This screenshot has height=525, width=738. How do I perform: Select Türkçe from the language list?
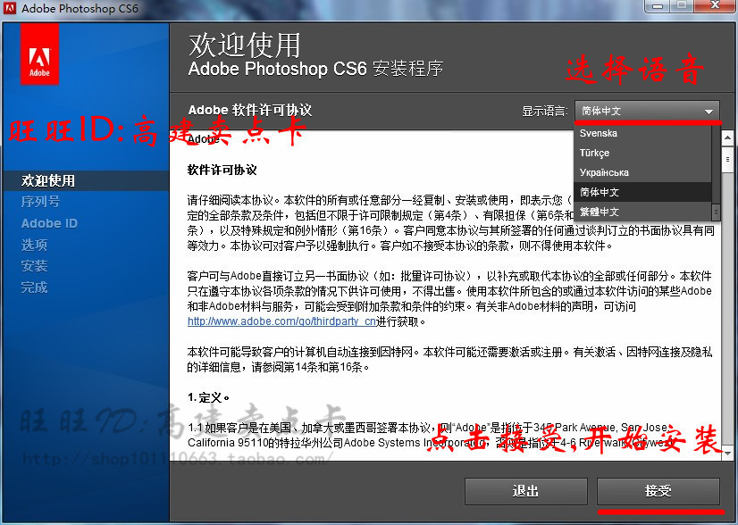click(642, 153)
